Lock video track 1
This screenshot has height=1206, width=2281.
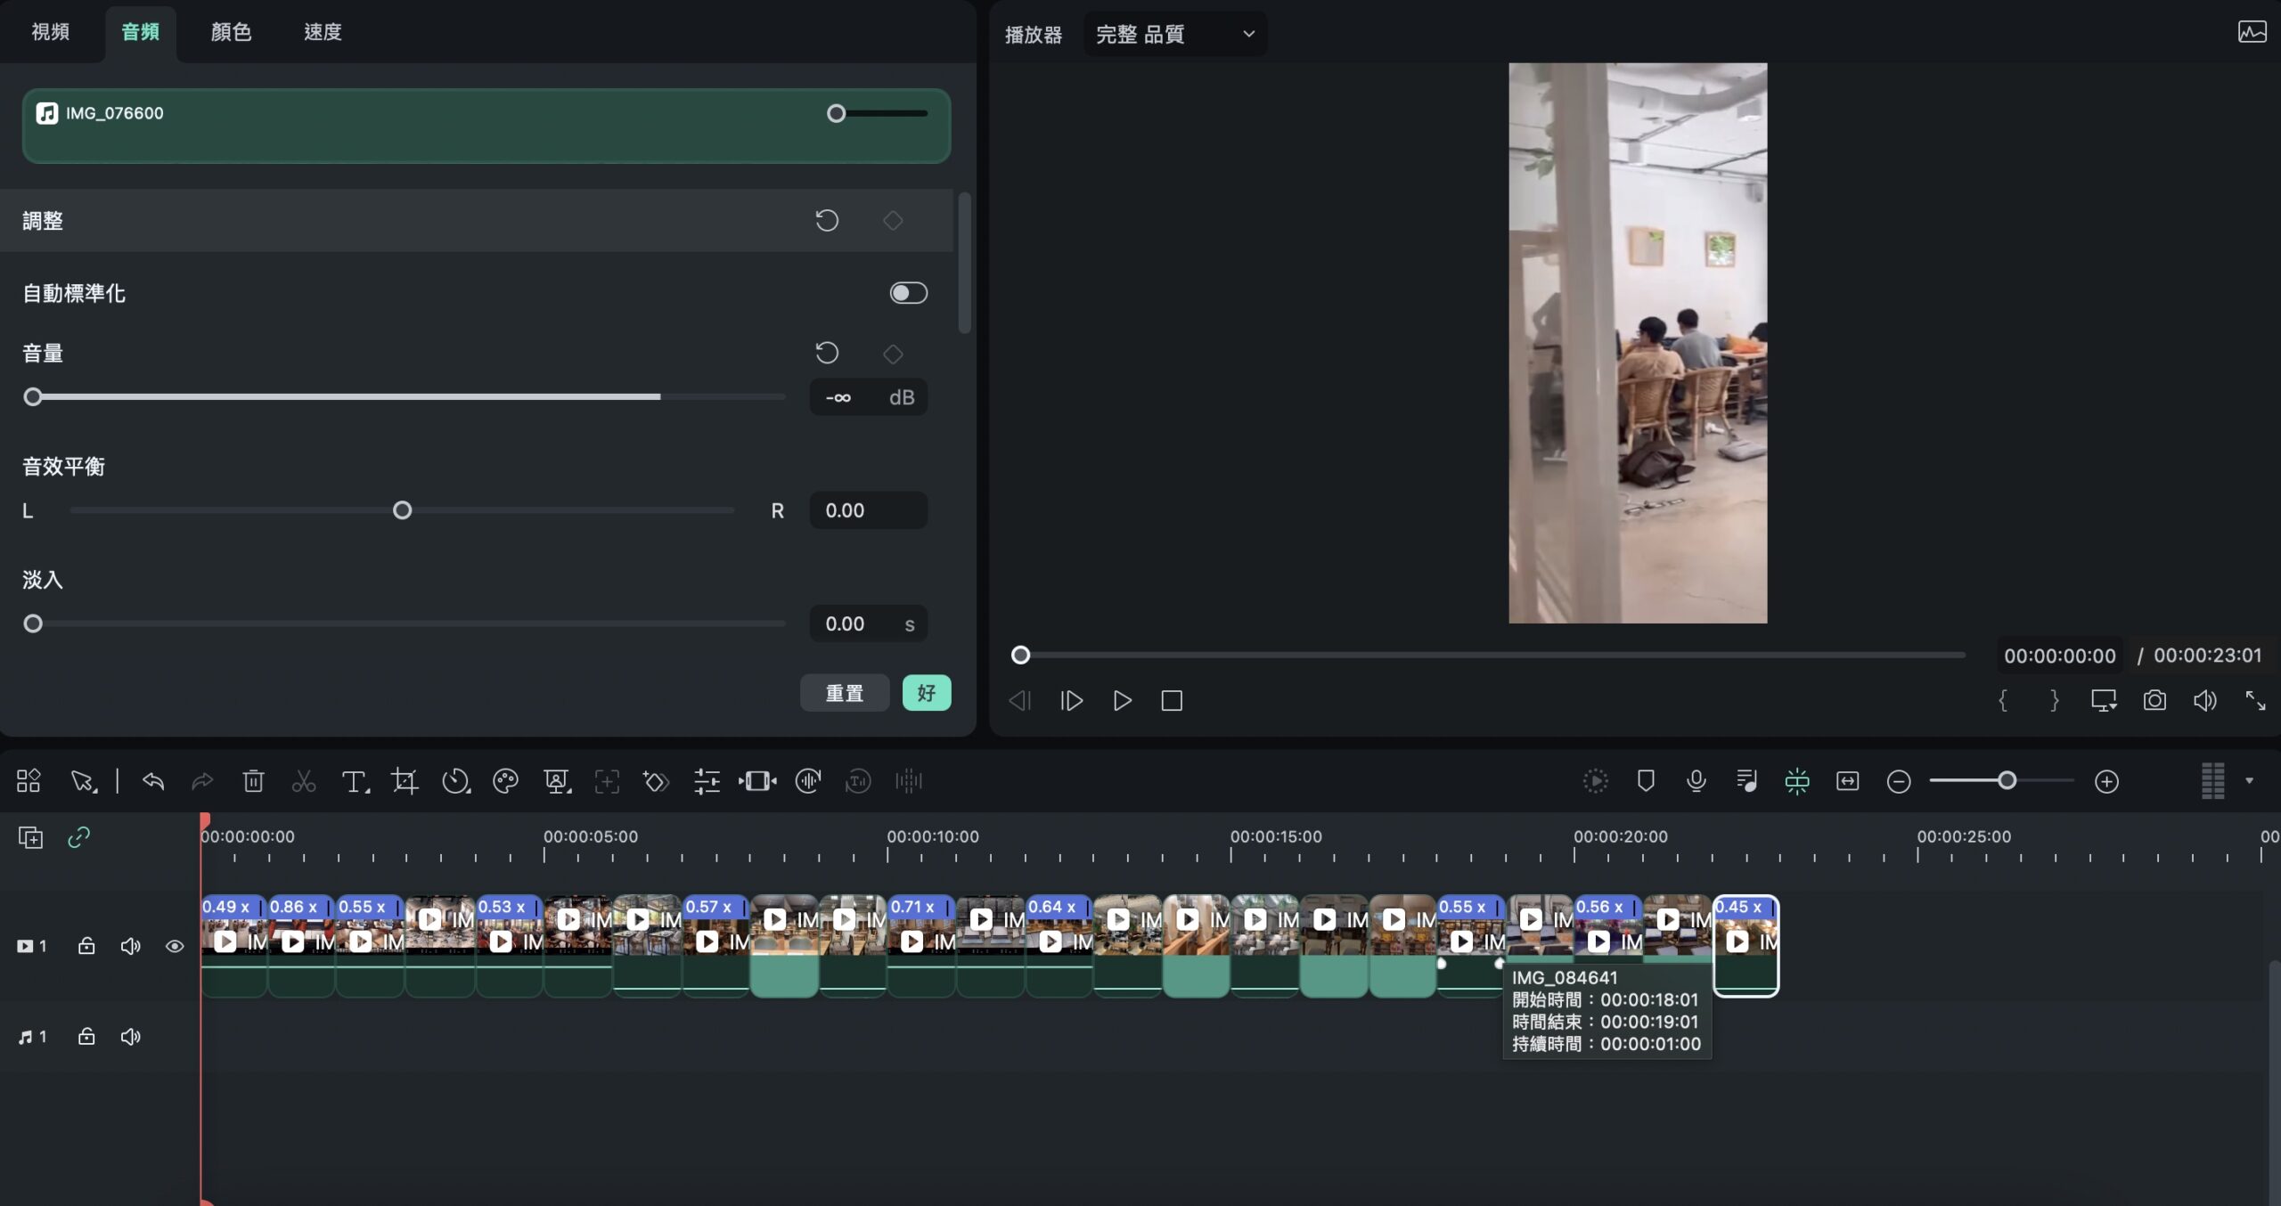coord(86,946)
